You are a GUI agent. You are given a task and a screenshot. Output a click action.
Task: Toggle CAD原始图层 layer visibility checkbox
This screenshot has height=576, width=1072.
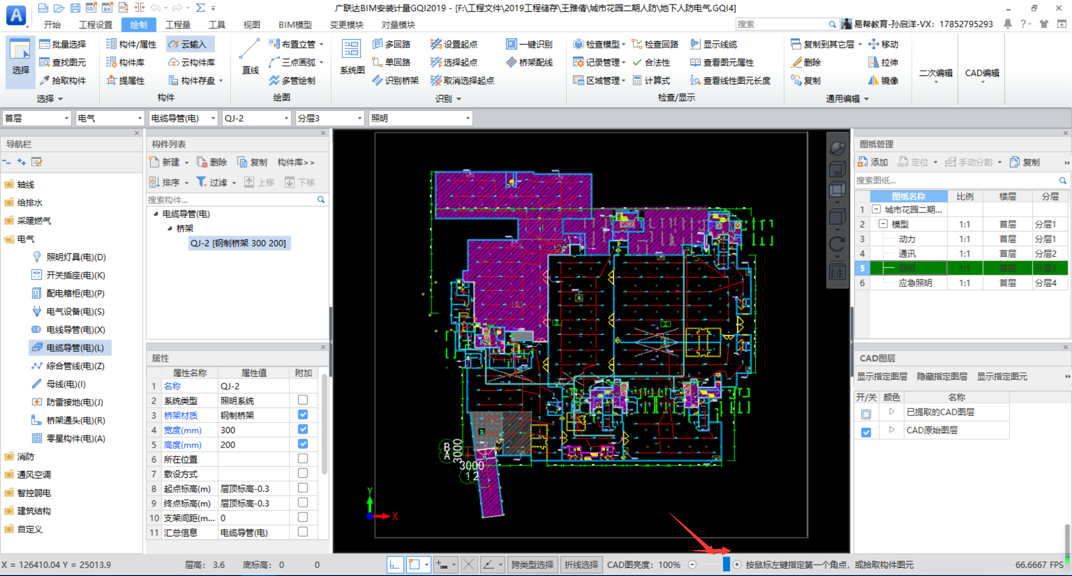point(866,432)
